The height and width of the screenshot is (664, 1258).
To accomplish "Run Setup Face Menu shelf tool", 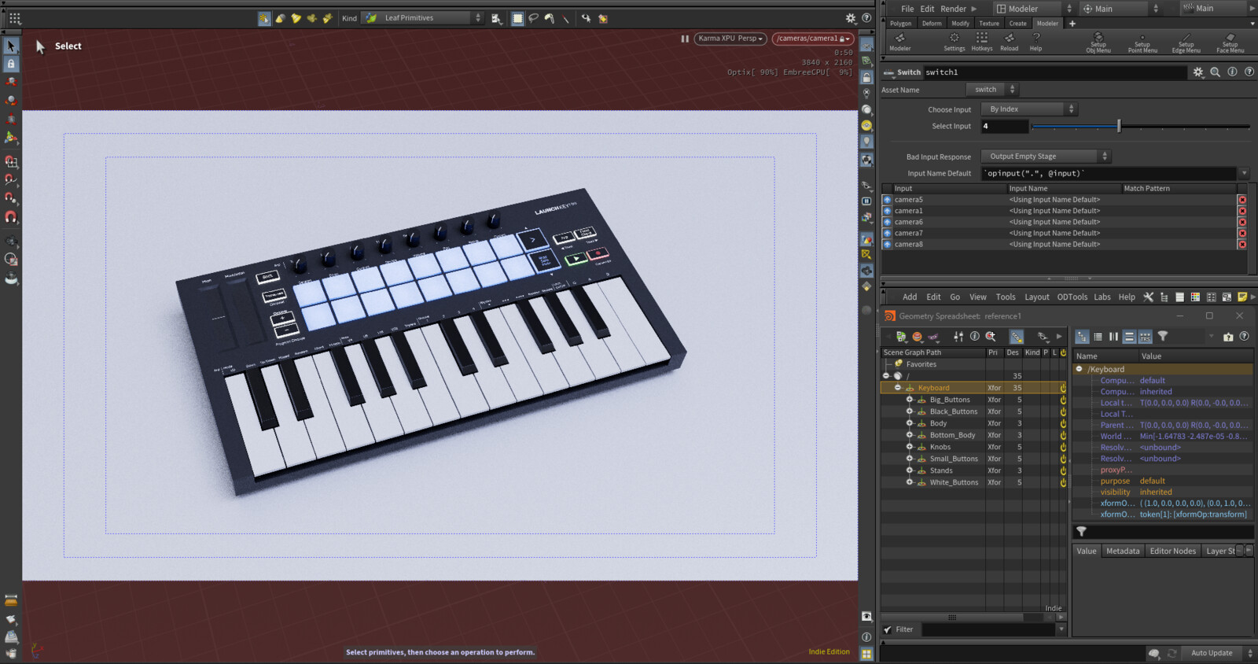I will [x=1230, y=42].
